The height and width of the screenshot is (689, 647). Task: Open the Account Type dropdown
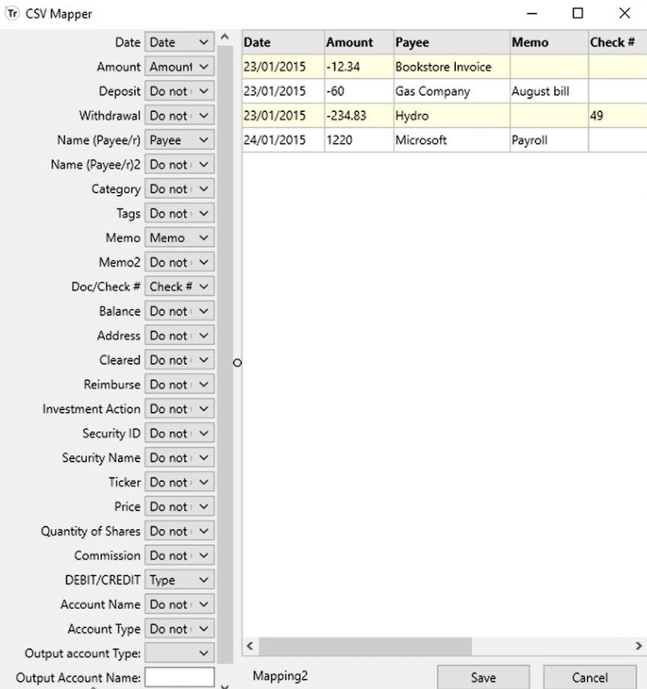(x=179, y=629)
